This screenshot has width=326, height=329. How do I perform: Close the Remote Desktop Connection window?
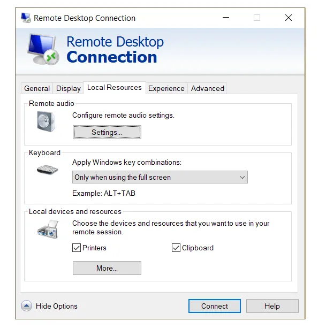click(x=289, y=18)
